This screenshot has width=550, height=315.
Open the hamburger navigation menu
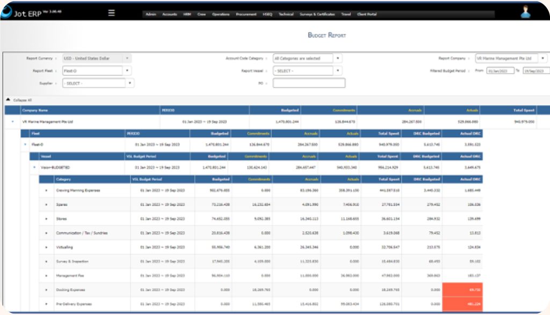[111, 13]
